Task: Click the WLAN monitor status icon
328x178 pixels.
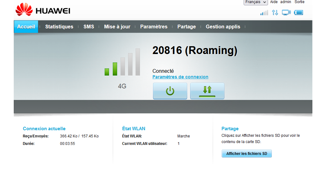Action: click(x=286, y=12)
